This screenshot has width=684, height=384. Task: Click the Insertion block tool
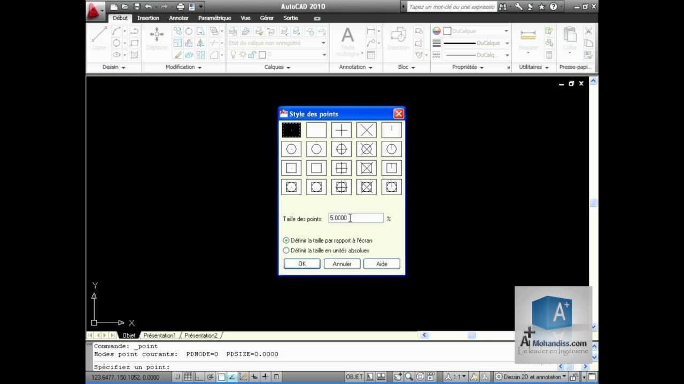[x=398, y=39]
